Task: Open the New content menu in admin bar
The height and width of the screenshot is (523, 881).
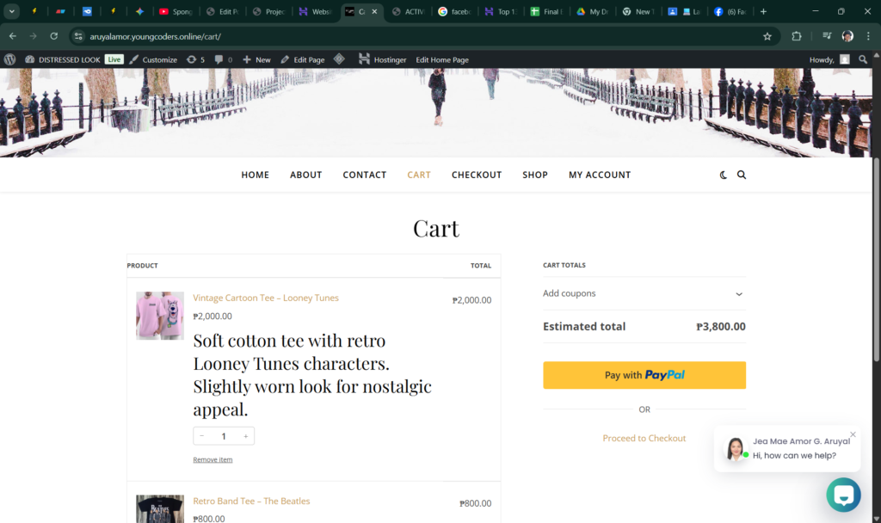Action: [x=256, y=59]
